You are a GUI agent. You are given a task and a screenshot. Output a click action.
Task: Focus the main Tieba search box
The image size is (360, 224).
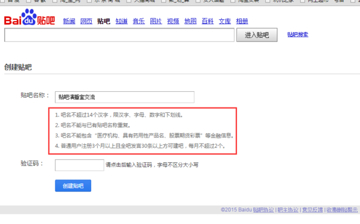pos(119,35)
